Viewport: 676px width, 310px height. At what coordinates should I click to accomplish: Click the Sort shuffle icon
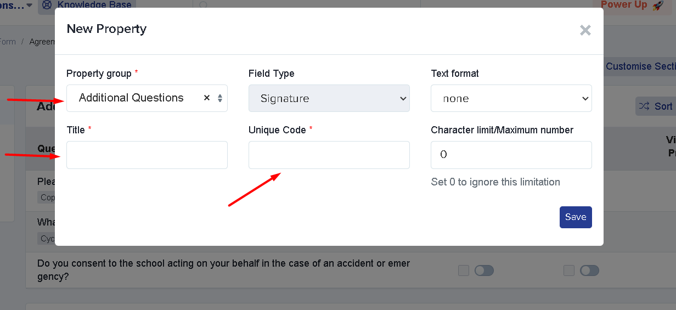[644, 106]
